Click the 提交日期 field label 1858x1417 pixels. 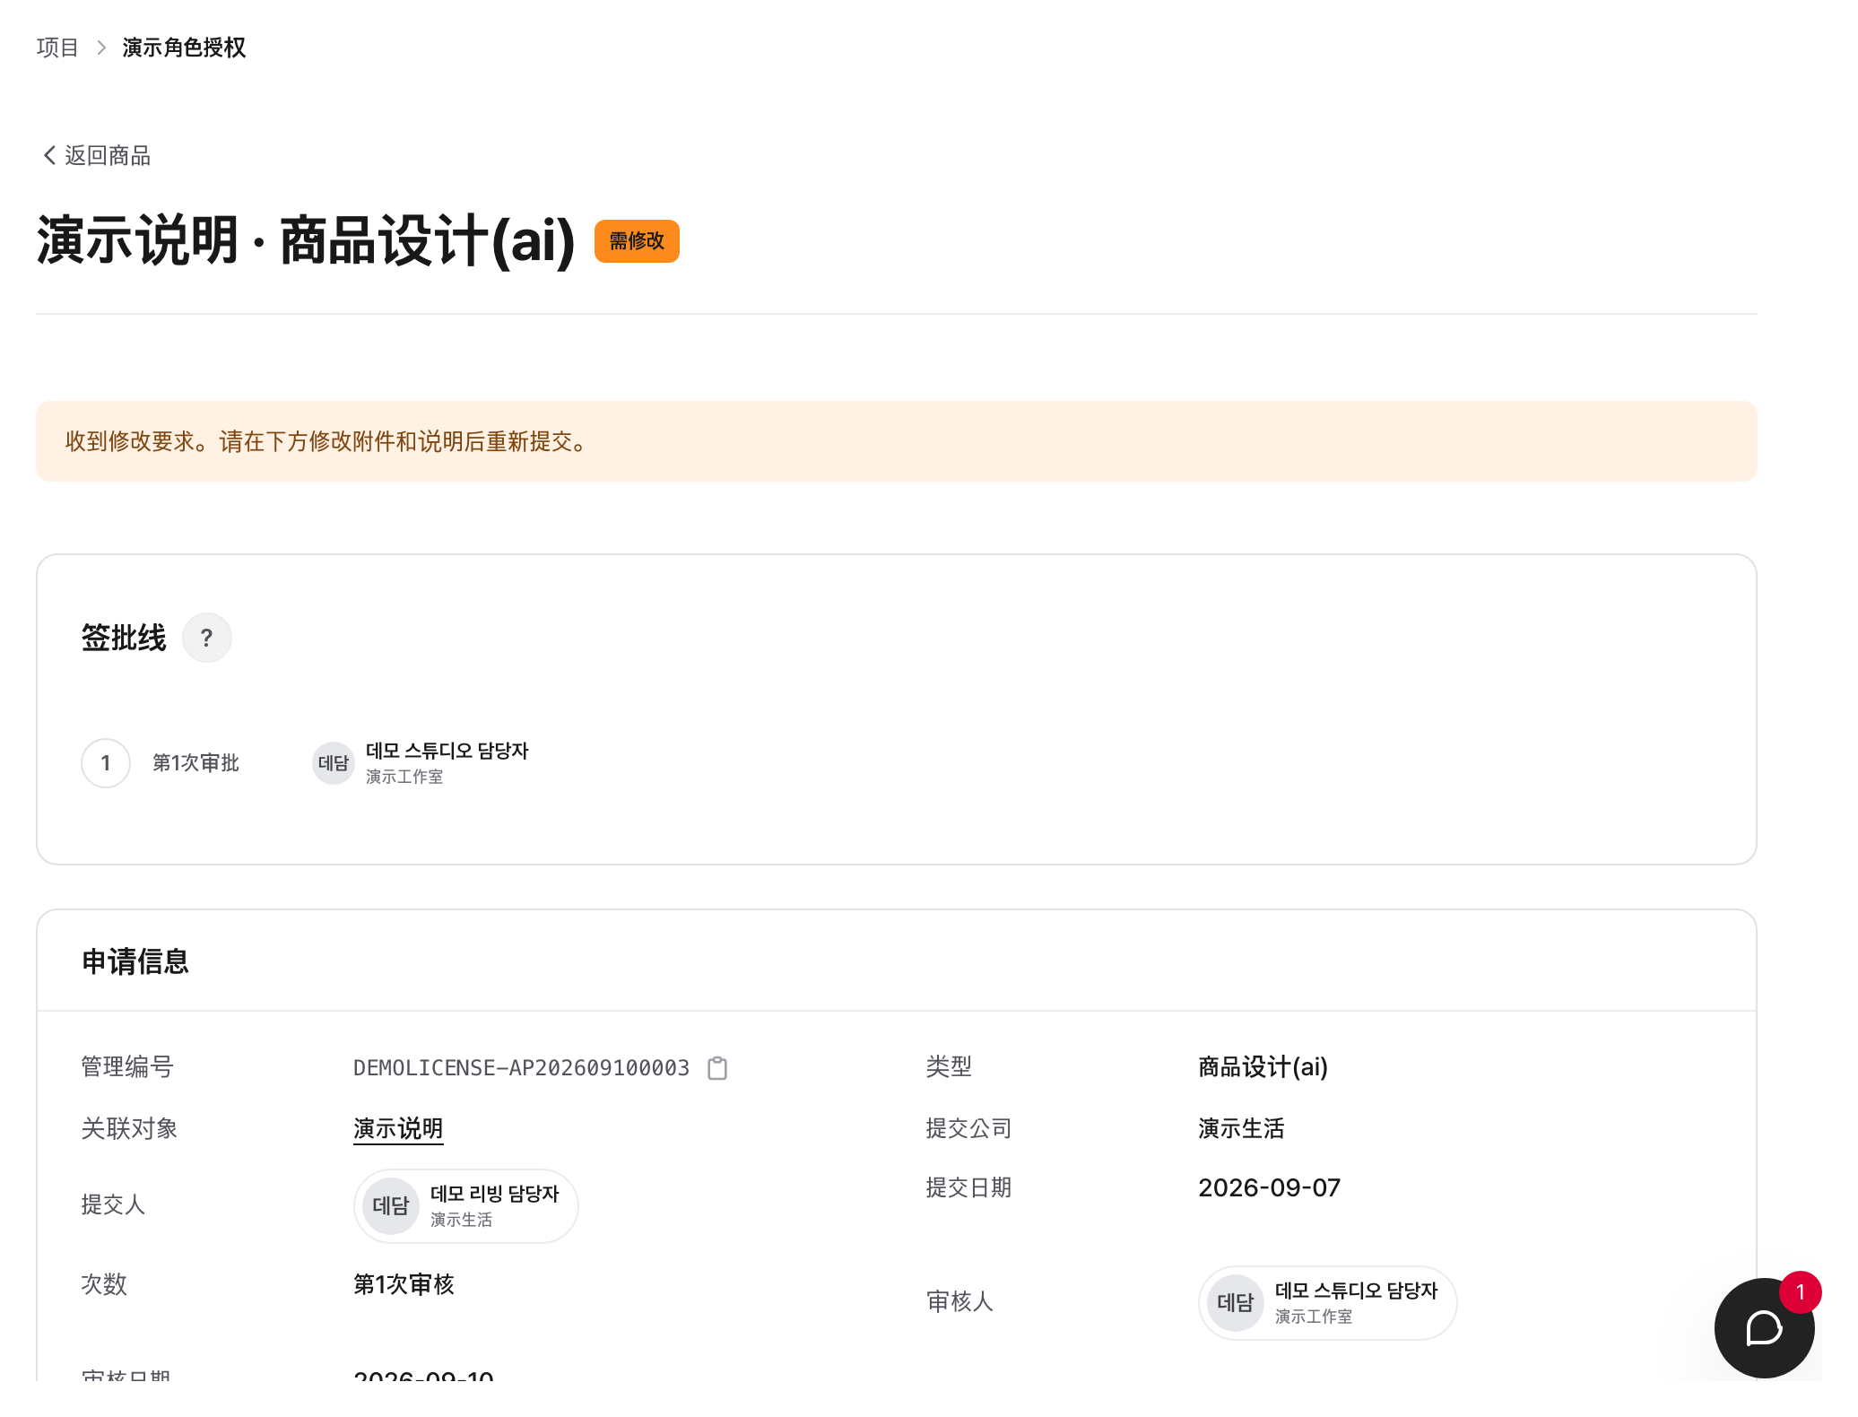click(x=968, y=1187)
